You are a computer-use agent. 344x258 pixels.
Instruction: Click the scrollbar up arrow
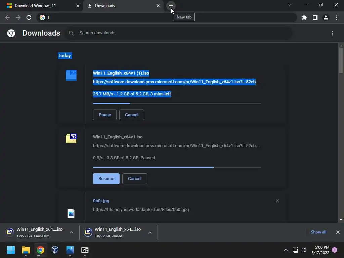[341, 46]
